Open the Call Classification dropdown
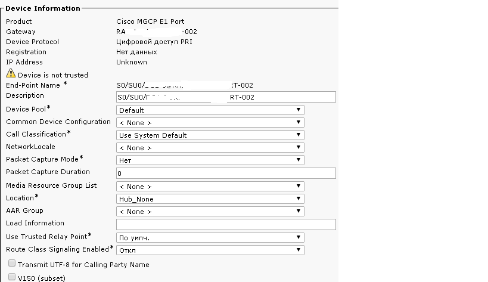 click(x=210, y=135)
